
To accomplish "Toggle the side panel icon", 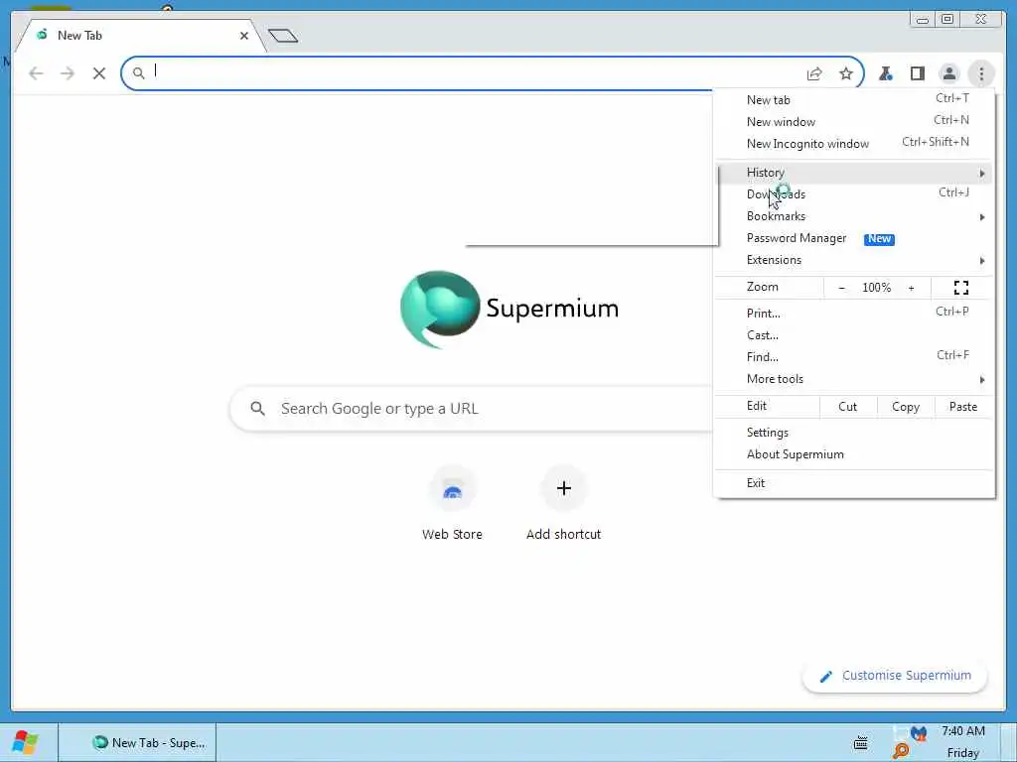I will pos(917,73).
